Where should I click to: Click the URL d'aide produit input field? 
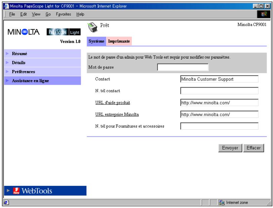[x=219, y=103]
